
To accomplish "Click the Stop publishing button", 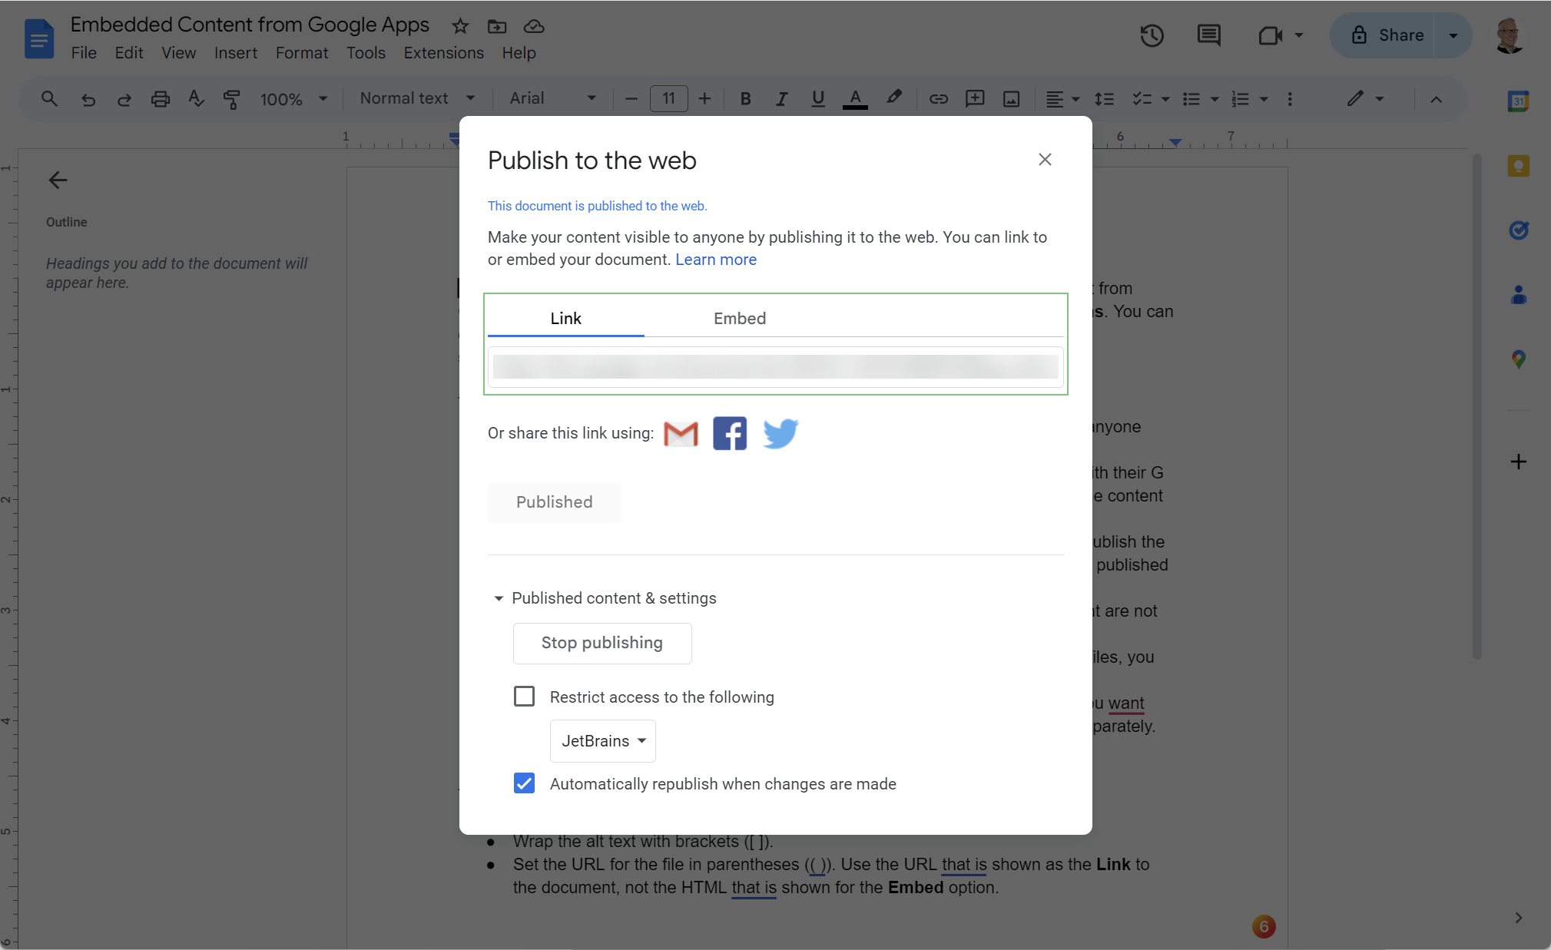I will (x=602, y=643).
